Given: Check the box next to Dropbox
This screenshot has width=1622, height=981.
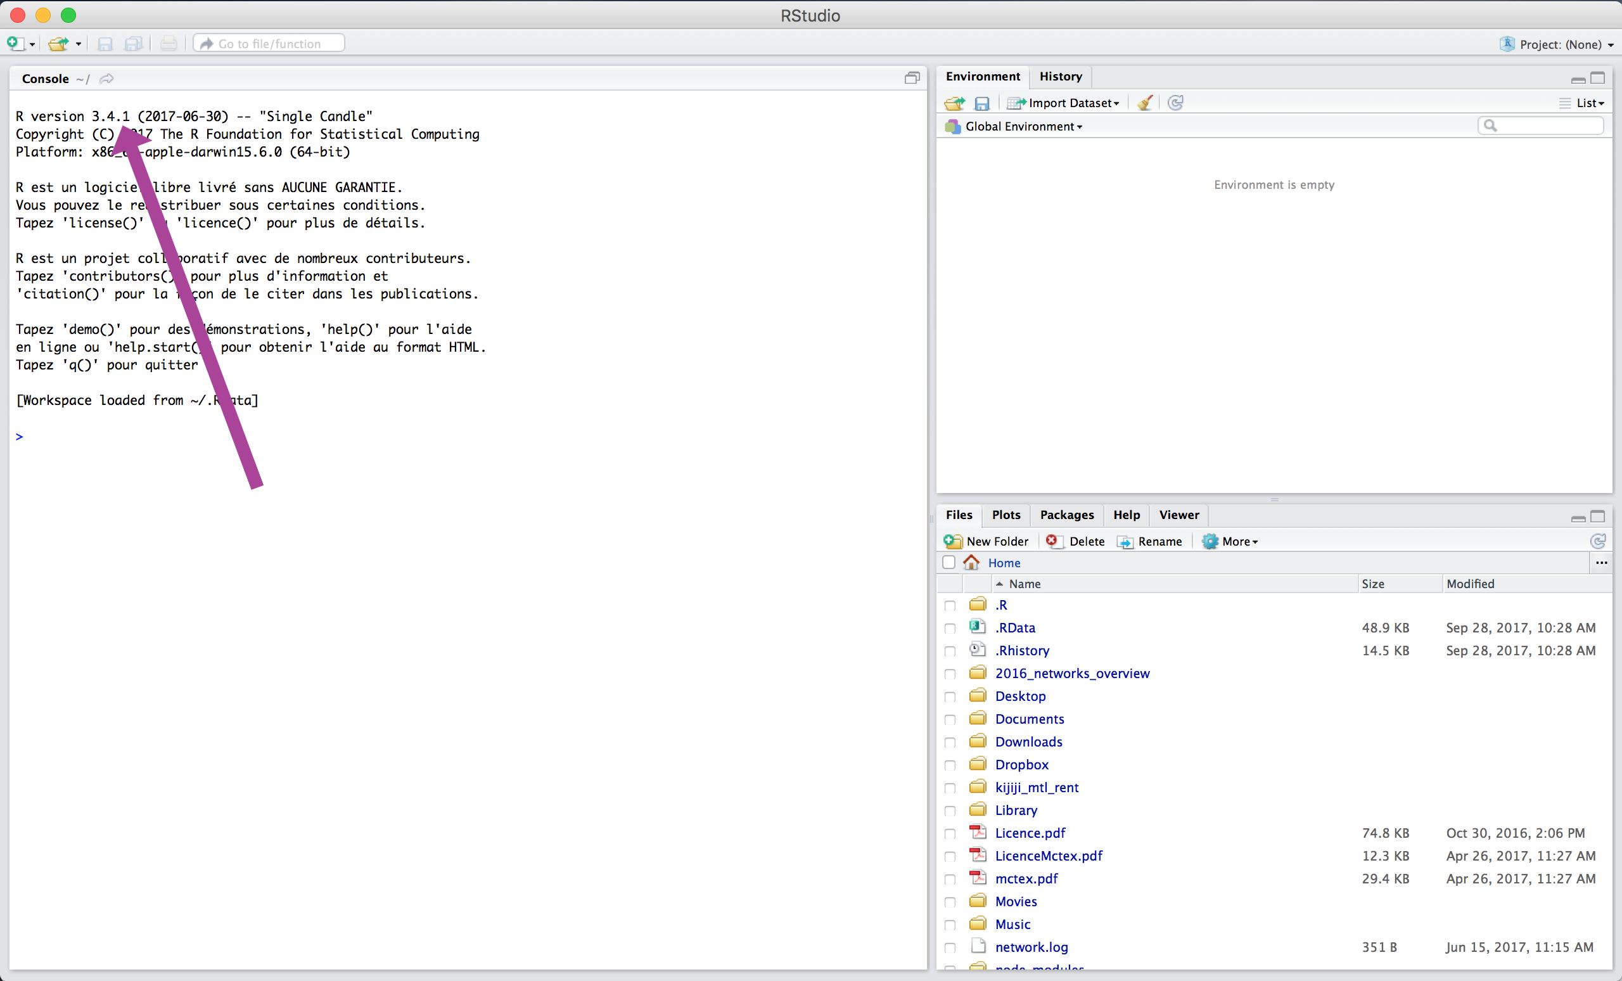Looking at the screenshot, I should pyautogui.click(x=950, y=766).
